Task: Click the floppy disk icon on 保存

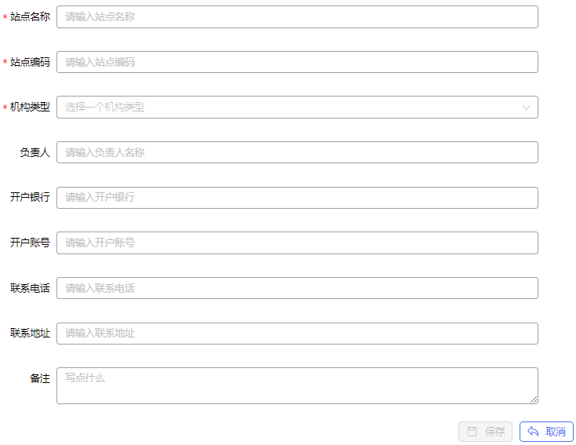Action: pyautogui.click(x=472, y=432)
